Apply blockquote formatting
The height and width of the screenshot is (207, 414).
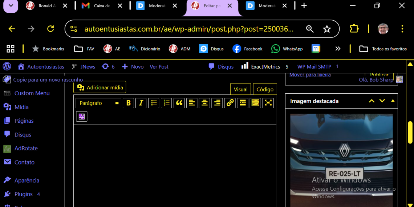(x=179, y=103)
